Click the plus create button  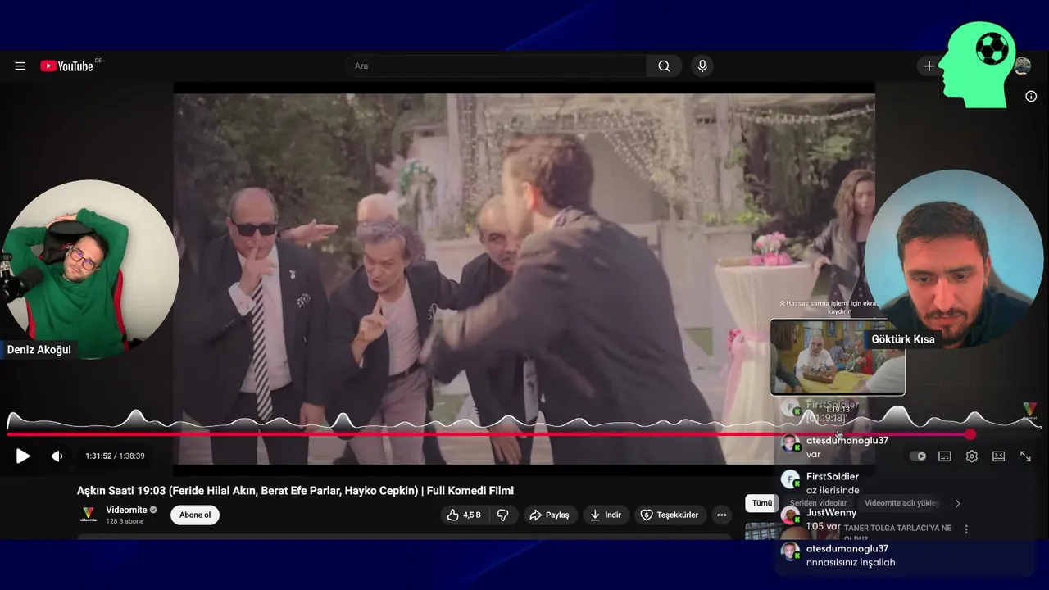coord(929,66)
